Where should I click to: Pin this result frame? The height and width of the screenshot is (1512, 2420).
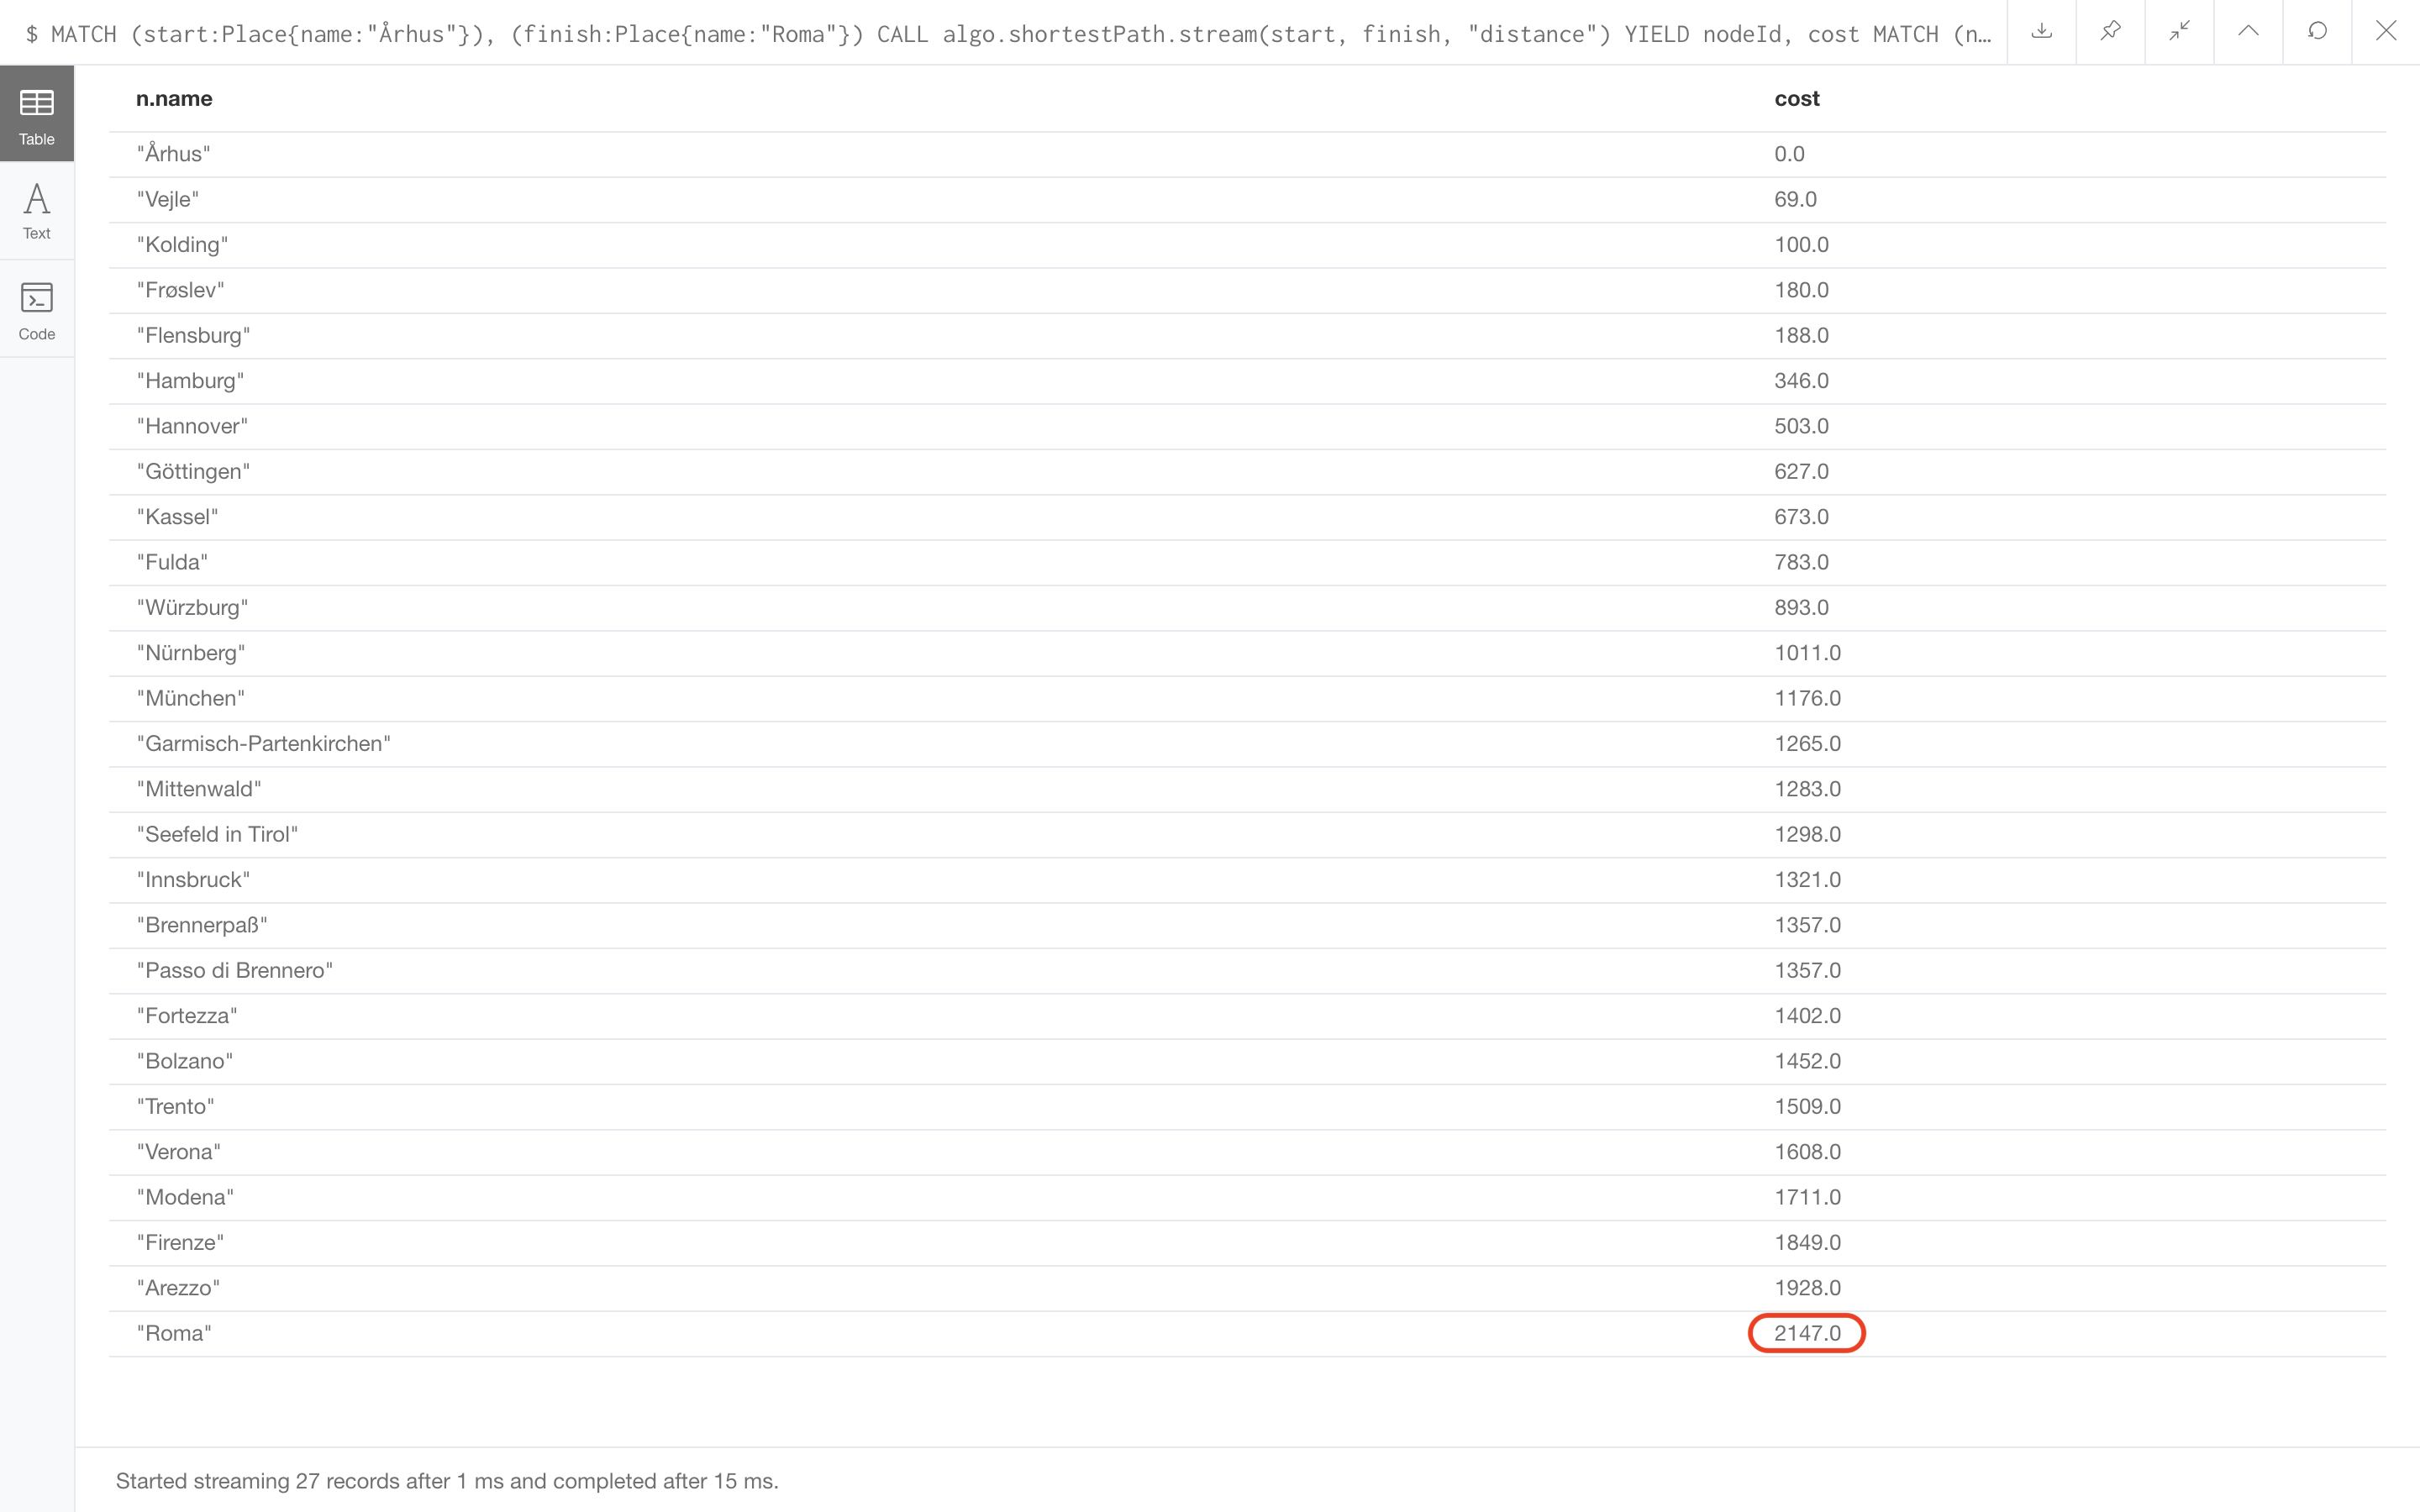[2111, 32]
